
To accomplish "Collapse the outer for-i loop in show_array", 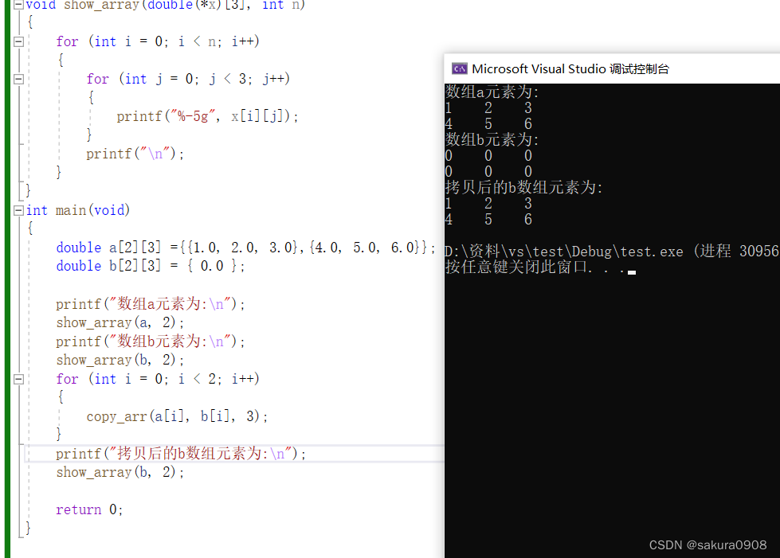I will [x=18, y=41].
